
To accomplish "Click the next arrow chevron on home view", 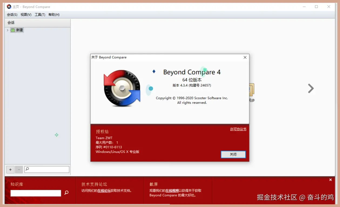I will tap(311, 89).
